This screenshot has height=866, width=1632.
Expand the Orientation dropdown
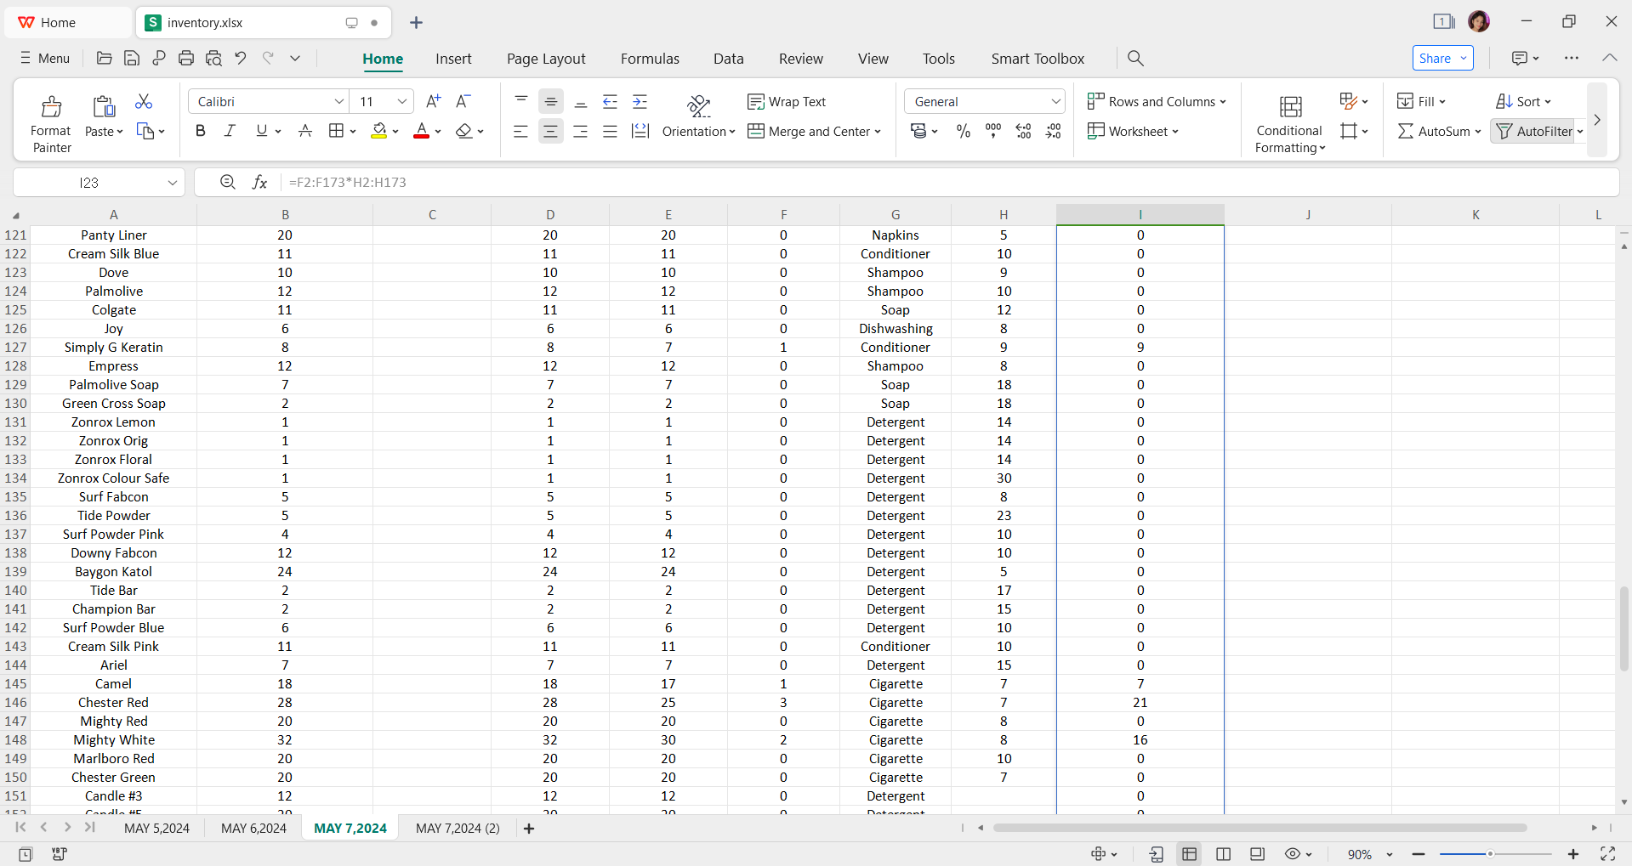(x=731, y=132)
